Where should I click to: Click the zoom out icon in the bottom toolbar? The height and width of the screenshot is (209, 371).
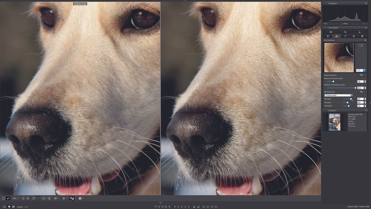coord(23,198)
